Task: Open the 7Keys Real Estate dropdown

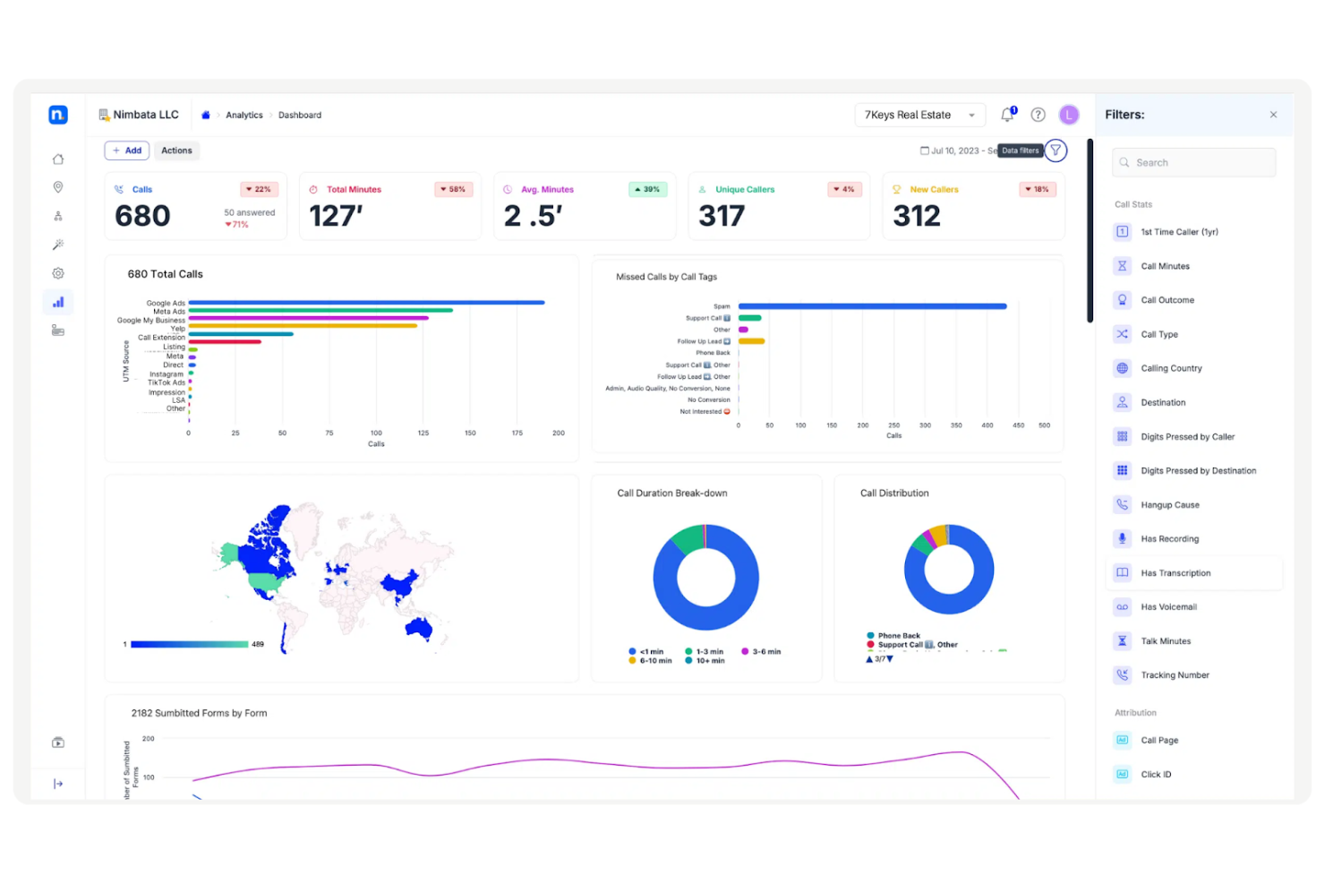Action: point(919,115)
